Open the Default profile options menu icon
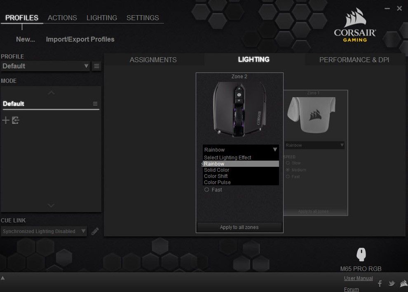408x292 pixels. (x=96, y=66)
